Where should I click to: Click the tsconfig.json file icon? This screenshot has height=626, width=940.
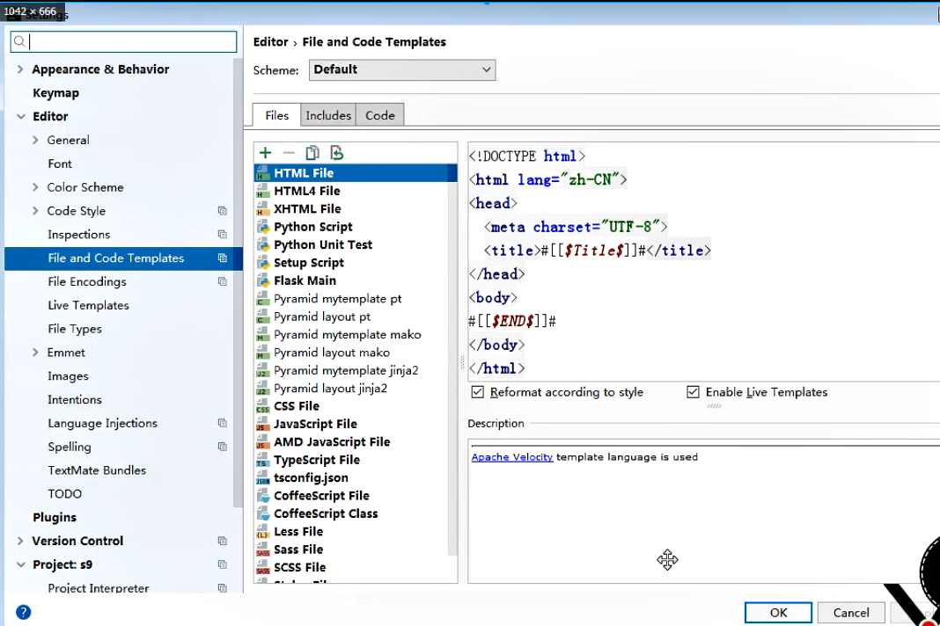click(262, 477)
